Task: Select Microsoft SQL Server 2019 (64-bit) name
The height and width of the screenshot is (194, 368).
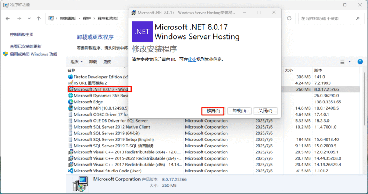Action: pyautogui.click(x=107, y=133)
